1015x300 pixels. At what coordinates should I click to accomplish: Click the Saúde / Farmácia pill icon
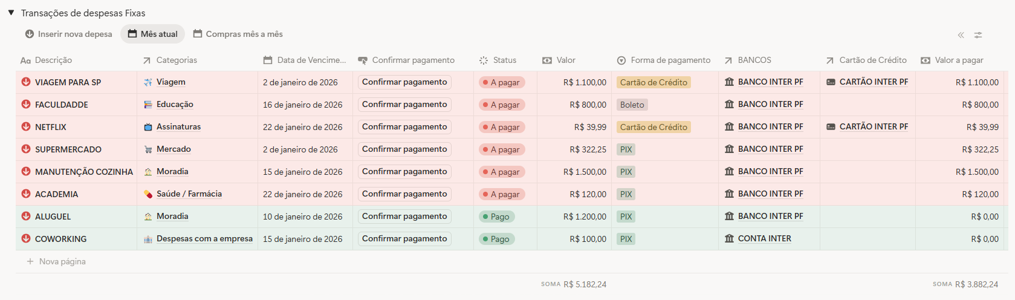click(x=148, y=194)
